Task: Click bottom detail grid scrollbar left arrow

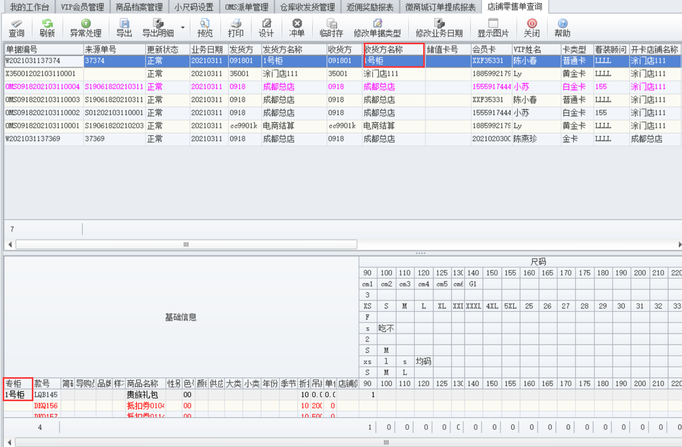Action: [x=9, y=442]
